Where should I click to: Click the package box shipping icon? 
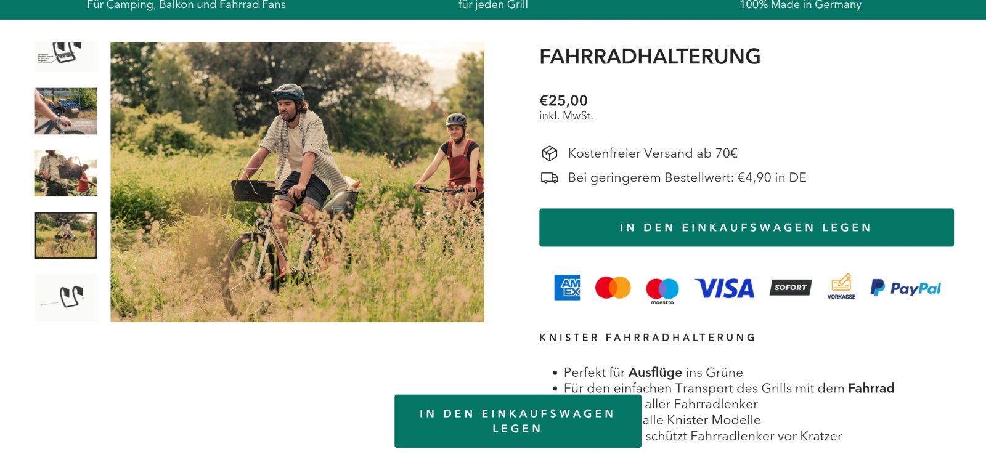pos(549,153)
